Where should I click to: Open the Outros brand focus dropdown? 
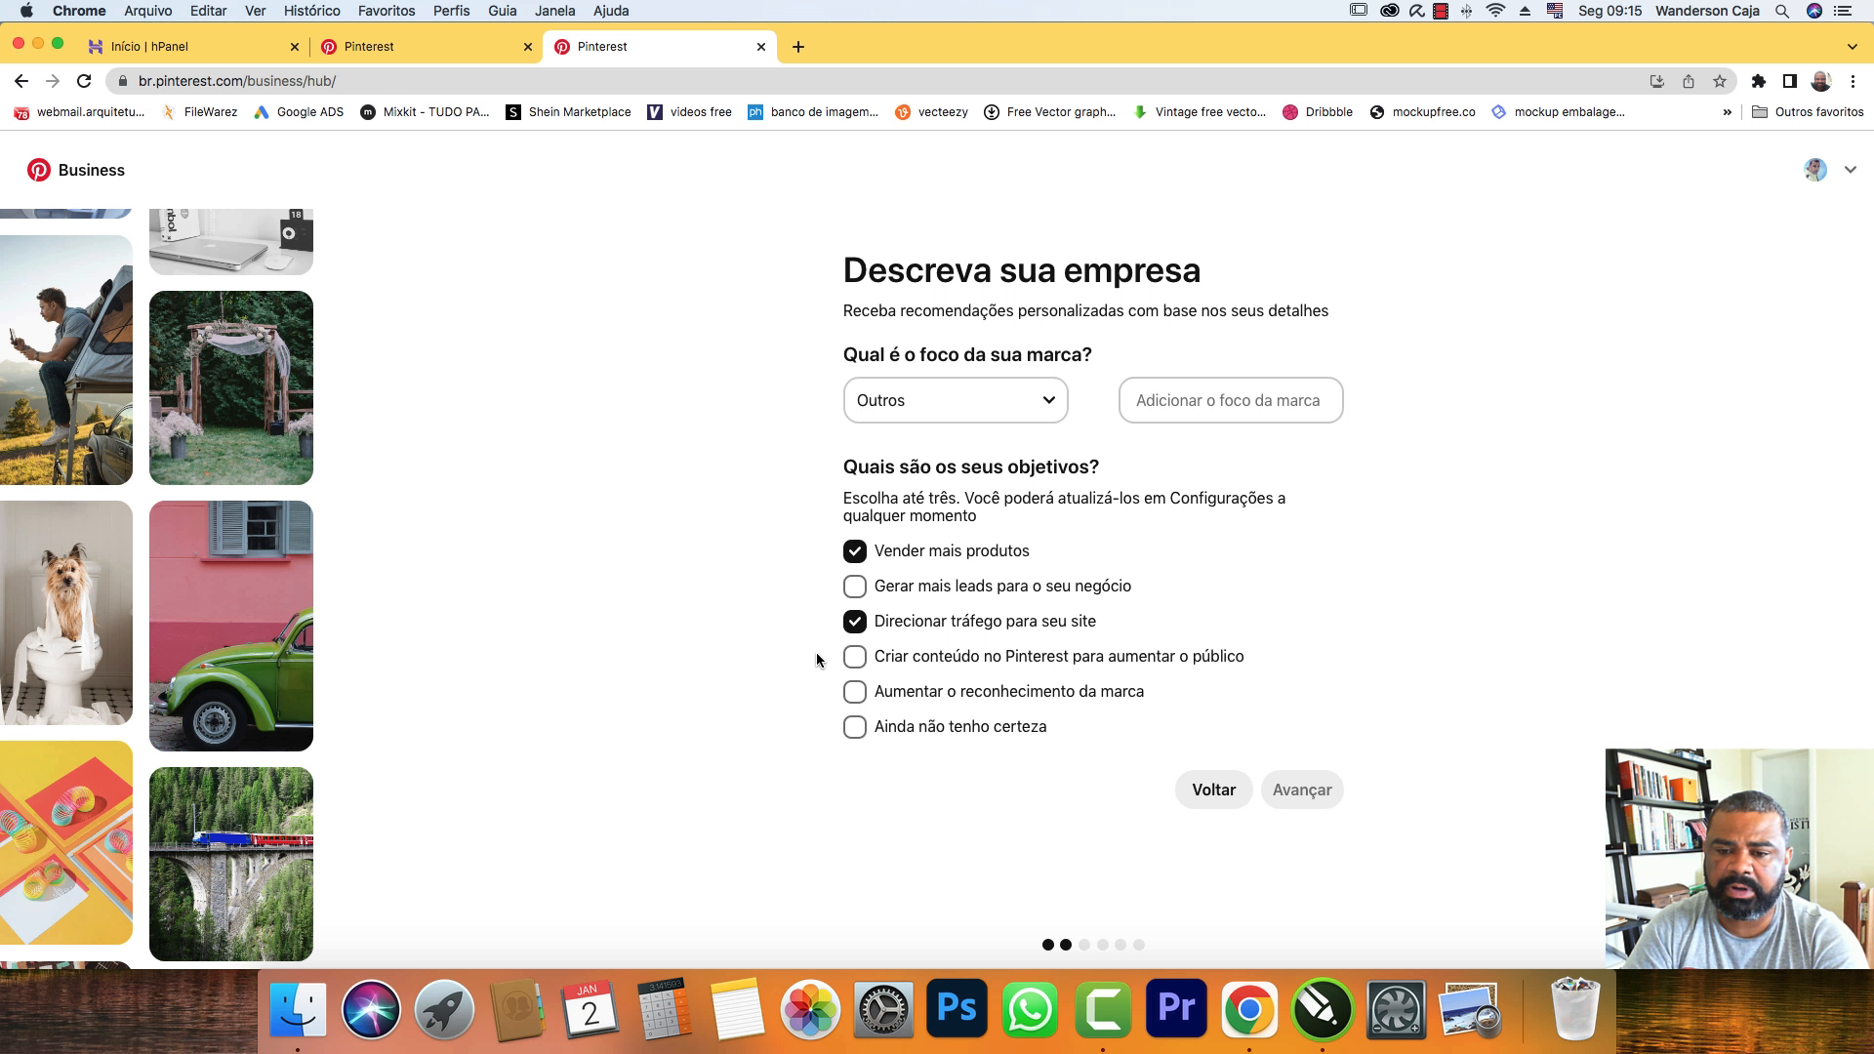[955, 400]
